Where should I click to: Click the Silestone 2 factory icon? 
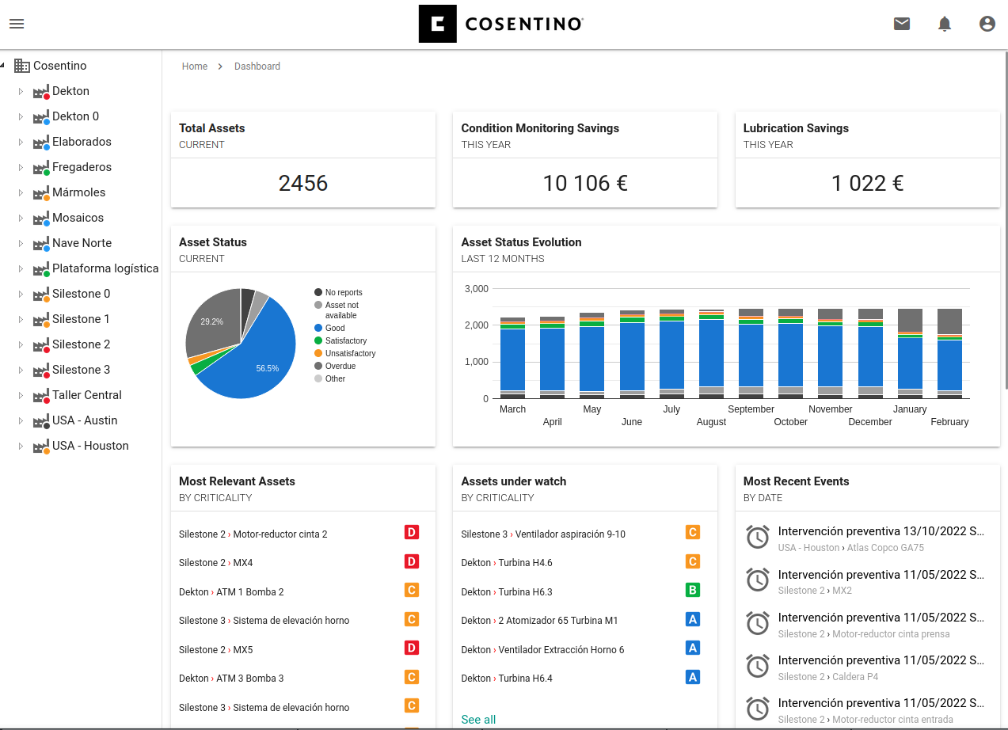[41, 345]
